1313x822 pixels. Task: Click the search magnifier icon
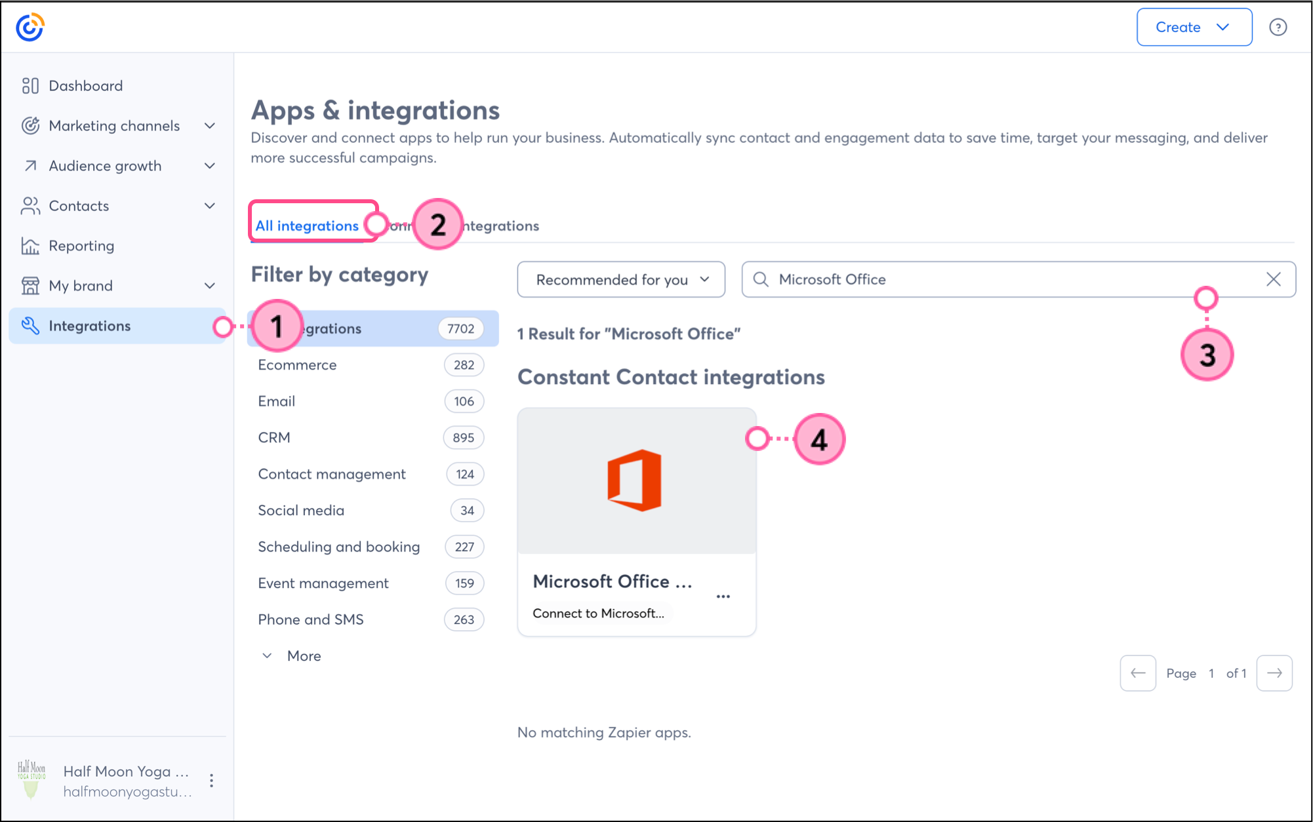click(x=761, y=279)
